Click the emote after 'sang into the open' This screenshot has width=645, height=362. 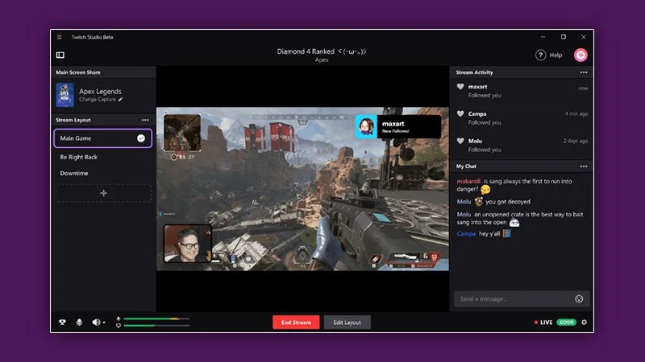514,223
